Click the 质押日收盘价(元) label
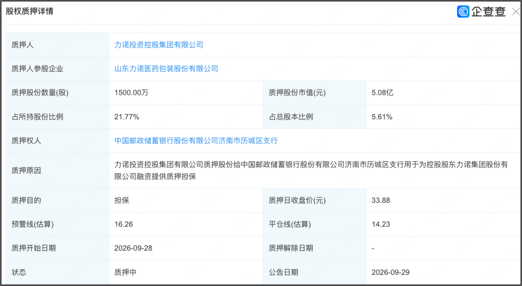Image resolution: width=522 pixels, height=286 pixels. [297, 200]
